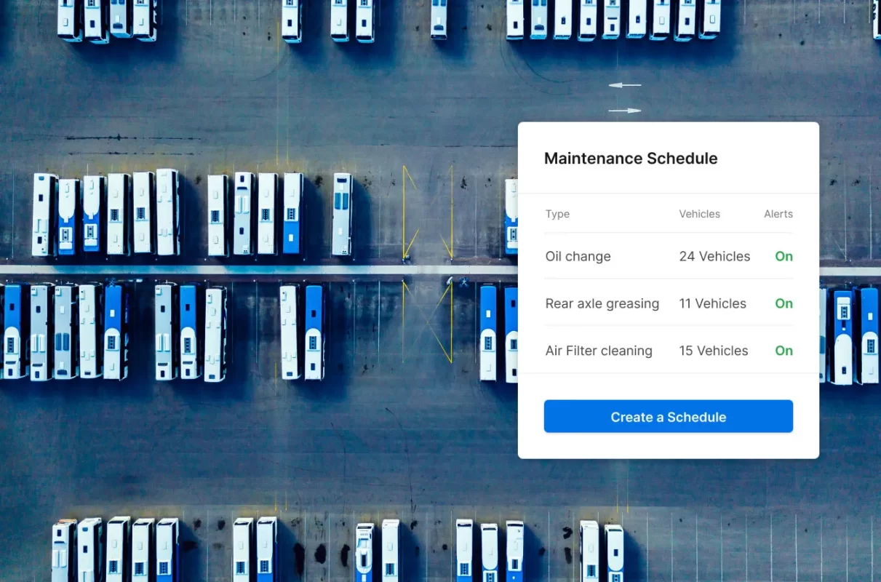Select the "Oil change" maintenance type
Viewport: 881px width, 582px height.
(578, 256)
